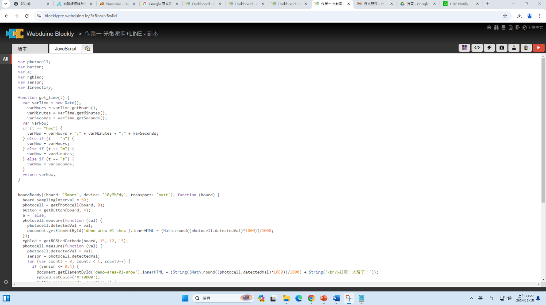The height and width of the screenshot is (305, 546).
Task: Open the flask test area icon
Action: (x=514, y=48)
